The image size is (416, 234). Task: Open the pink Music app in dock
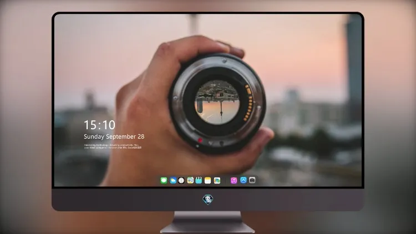(234, 180)
